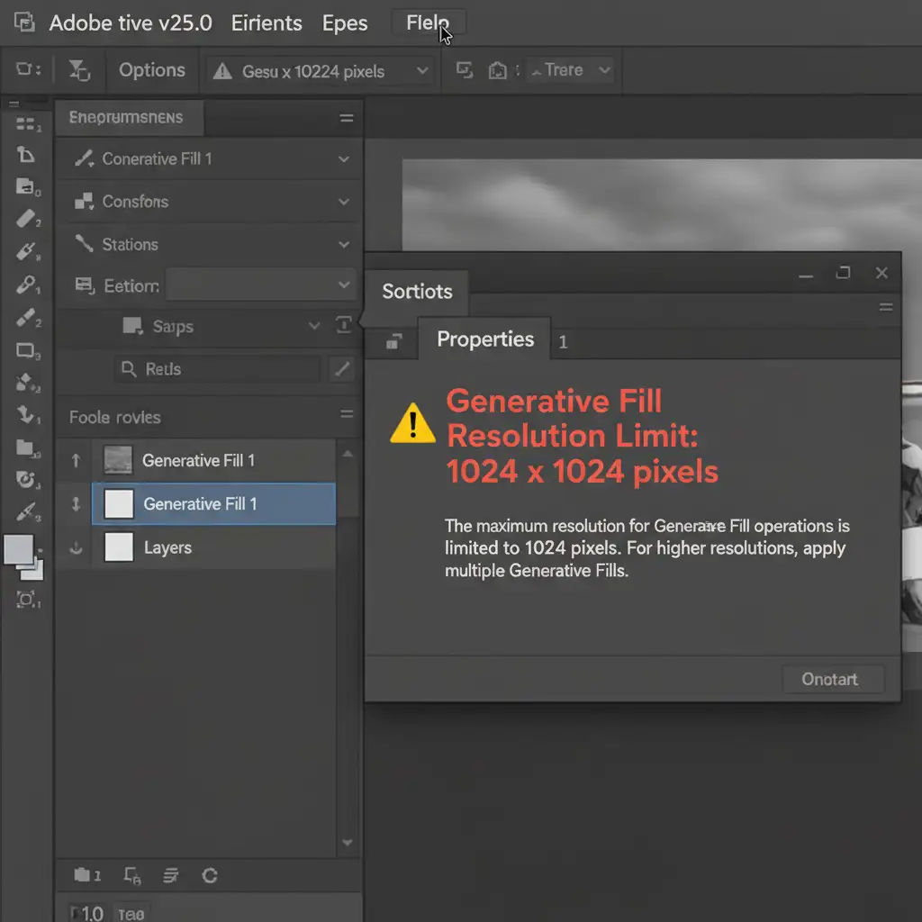
Task: Toggle the anchor icon beside Layers row
Action: (x=76, y=547)
